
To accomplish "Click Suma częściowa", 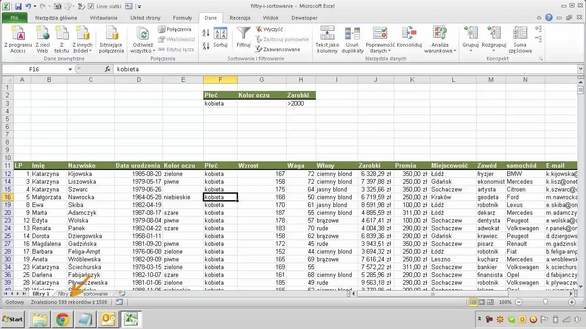I will pos(520,39).
